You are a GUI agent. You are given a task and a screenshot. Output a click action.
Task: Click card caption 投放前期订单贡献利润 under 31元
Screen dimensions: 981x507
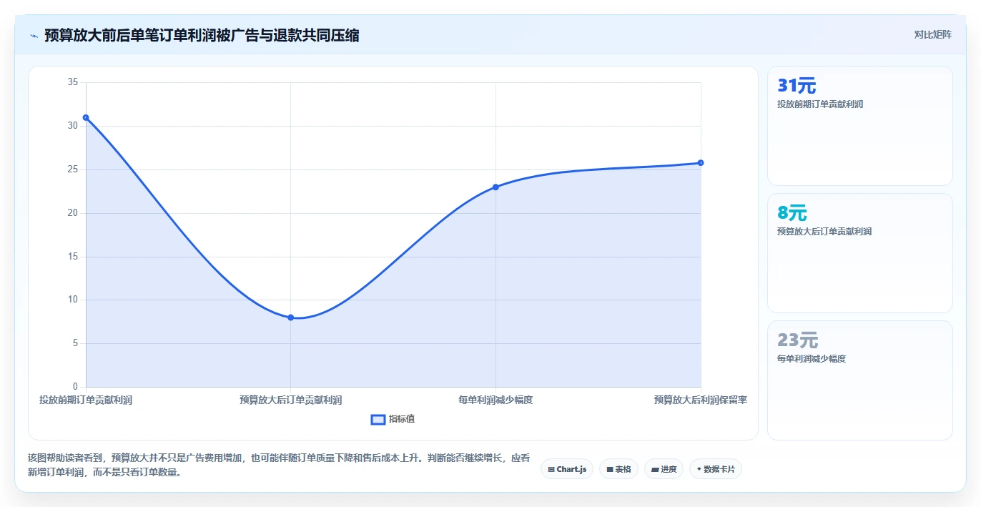pyautogui.click(x=820, y=104)
